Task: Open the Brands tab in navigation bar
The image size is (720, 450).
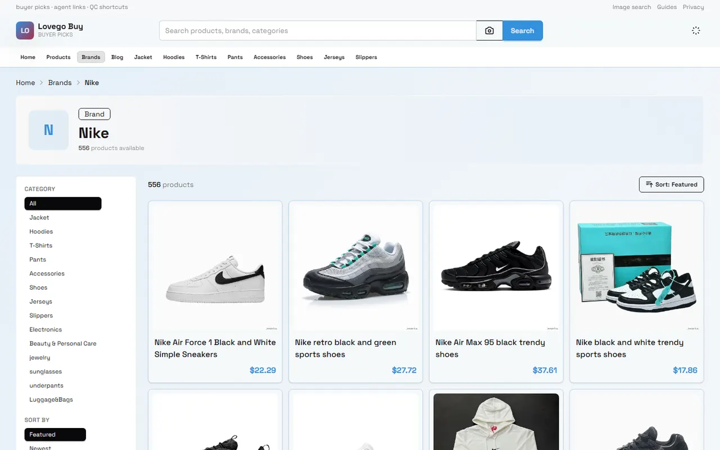Action: coord(91,57)
